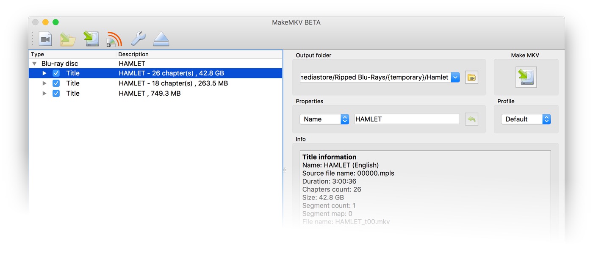Click the large Make MKV button
The image size is (593, 257).
click(x=526, y=77)
